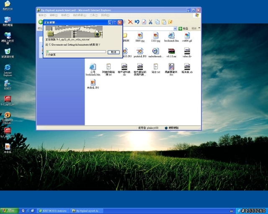Screen dimensions: 268x214
Task: Click the green Back arrow in Explorer
Action: pyautogui.click(x=41, y=22)
